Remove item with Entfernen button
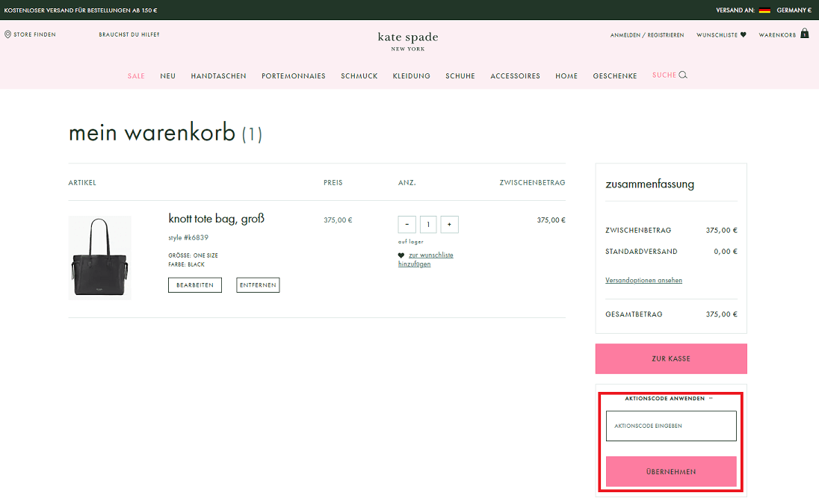Viewport: 819px width, 504px height. (x=258, y=285)
